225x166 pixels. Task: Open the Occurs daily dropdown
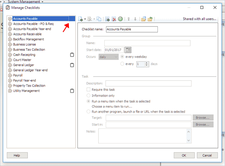(109, 57)
